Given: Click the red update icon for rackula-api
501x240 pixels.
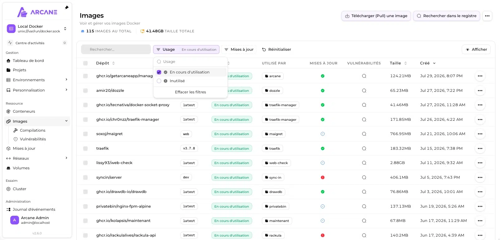Looking at the screenshot, I should [x=323, y=235].
